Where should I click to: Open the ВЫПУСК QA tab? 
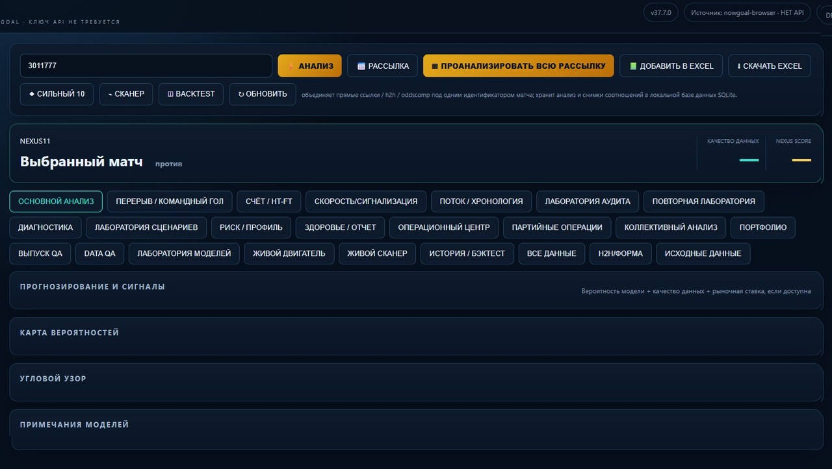point(40,253)
